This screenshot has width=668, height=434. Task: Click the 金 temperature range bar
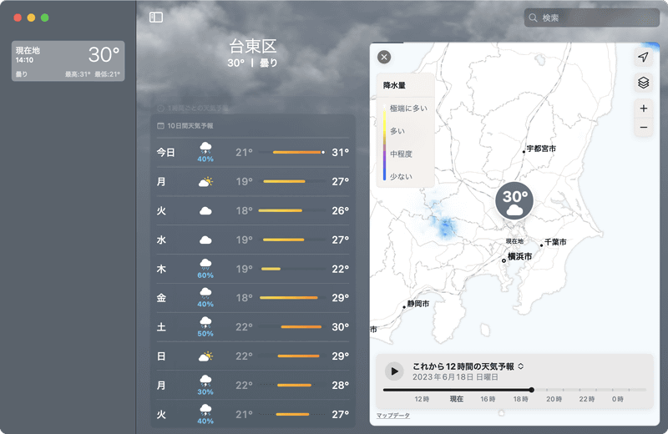288,298
